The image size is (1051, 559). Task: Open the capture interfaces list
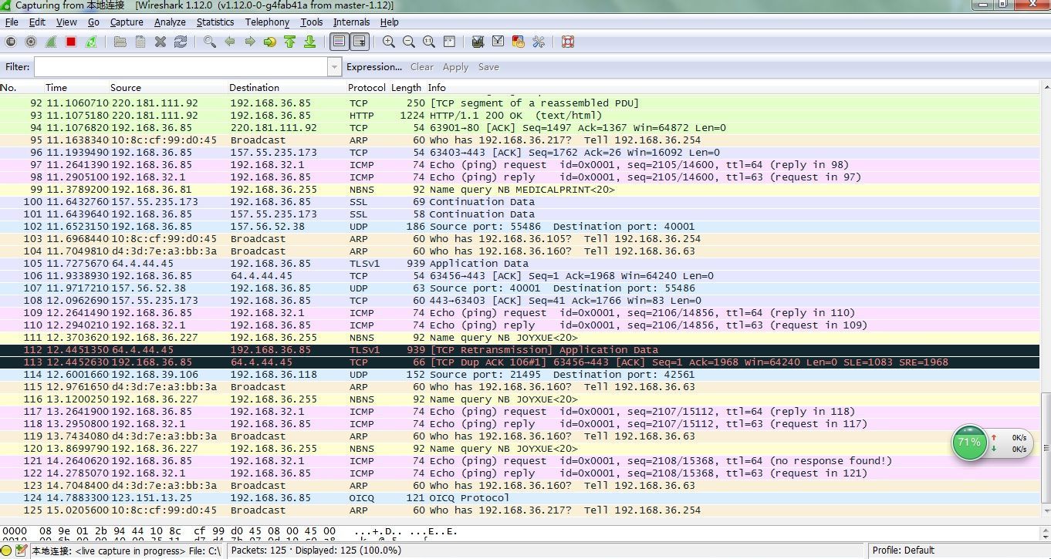[11, 42]
